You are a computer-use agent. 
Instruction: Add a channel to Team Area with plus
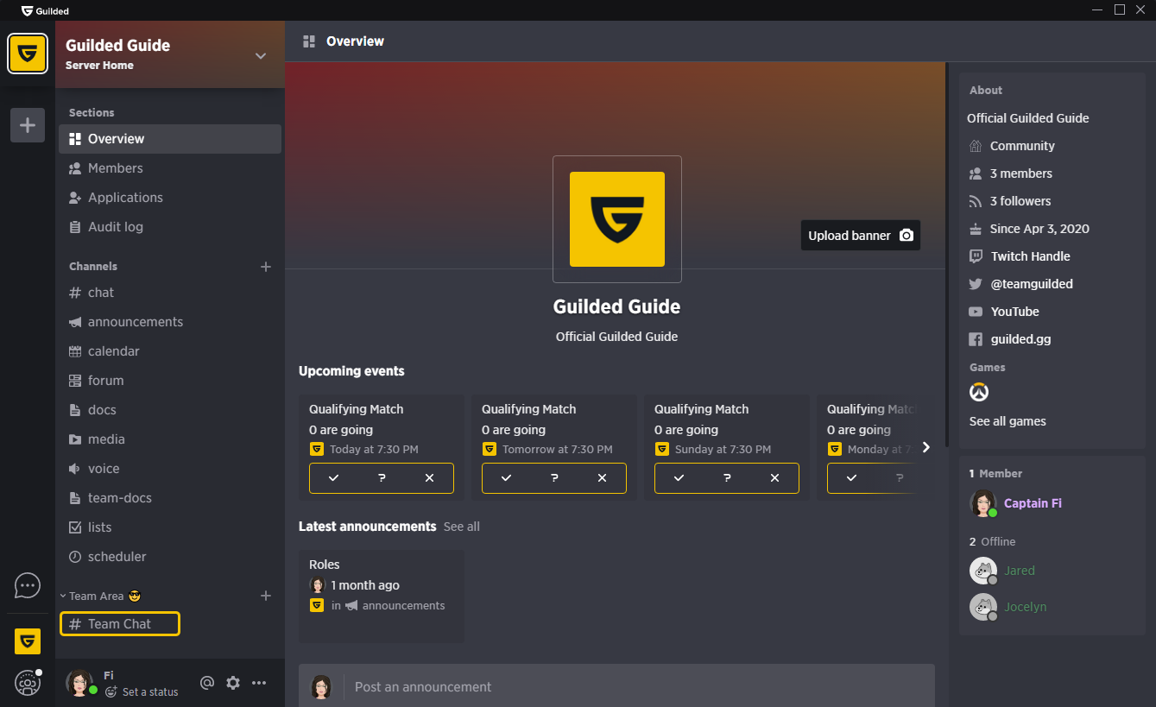click(266, 596)
